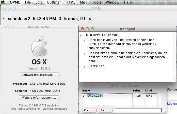Click the 'table' kind cell
Image resolution: width=177 pixels, height=114 pixels.
[149, 96]
